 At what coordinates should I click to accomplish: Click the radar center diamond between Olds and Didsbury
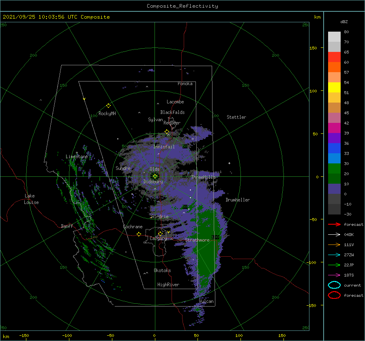(x=155, y=176)
